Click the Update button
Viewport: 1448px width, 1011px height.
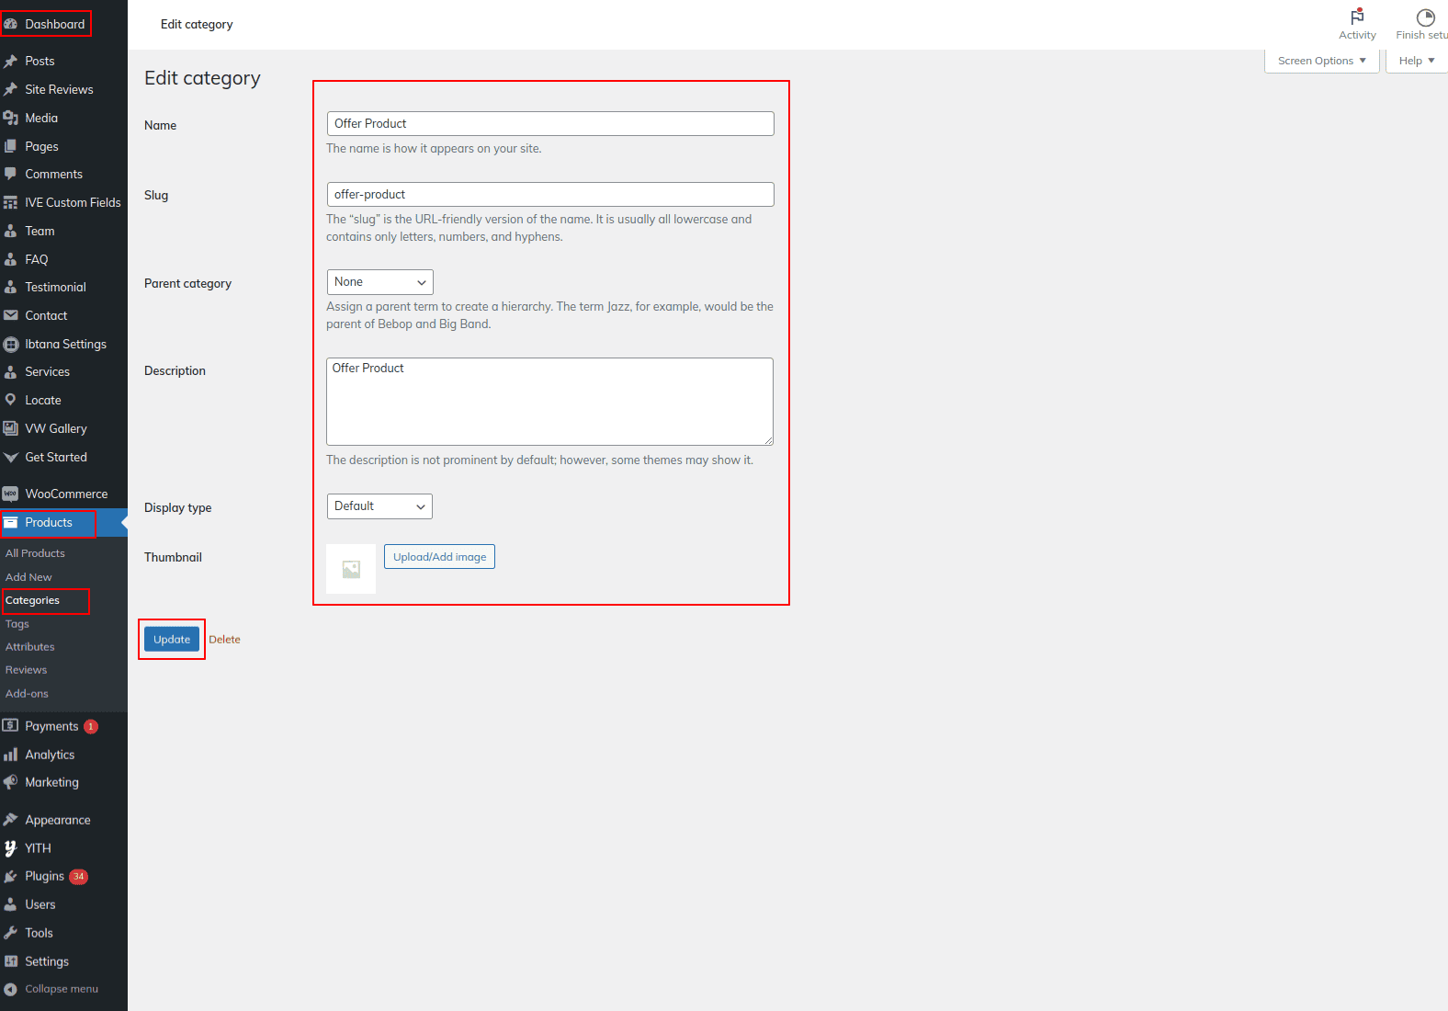pyautogui.click(x=172, y=640)
